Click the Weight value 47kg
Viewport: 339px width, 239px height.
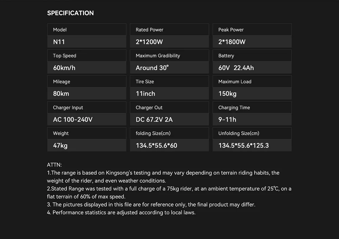pos(60,146)
